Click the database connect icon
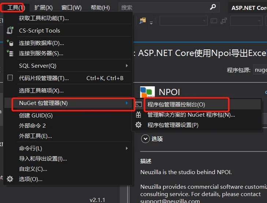The width and height of the screenshot is (267, 203). point(10,43)
